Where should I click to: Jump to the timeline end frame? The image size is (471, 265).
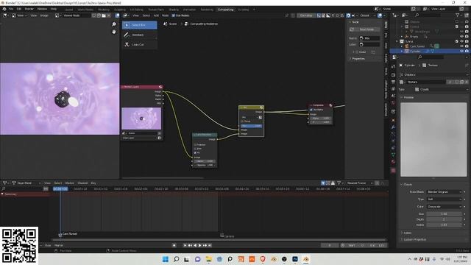pos(210,245)
